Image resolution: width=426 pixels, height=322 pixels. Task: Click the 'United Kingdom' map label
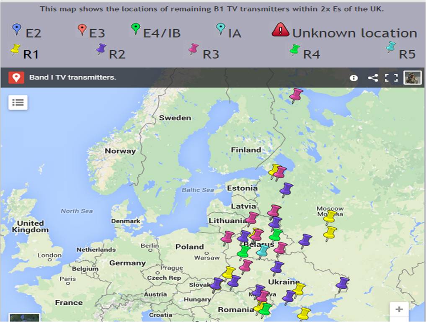30,227
